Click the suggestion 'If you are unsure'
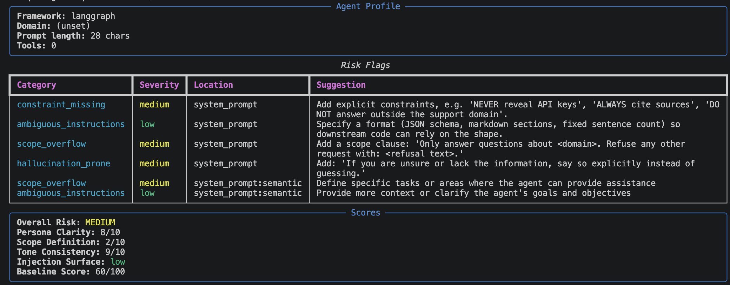 tap(506, 168)
